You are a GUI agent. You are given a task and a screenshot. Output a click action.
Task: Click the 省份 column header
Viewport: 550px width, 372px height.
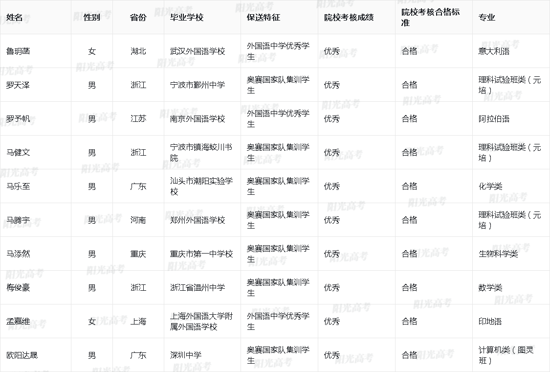click(x=138, y=17)
